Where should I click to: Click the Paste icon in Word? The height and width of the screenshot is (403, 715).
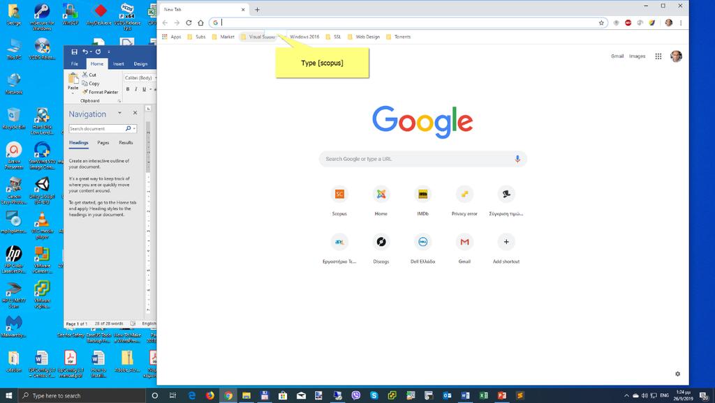73,78
